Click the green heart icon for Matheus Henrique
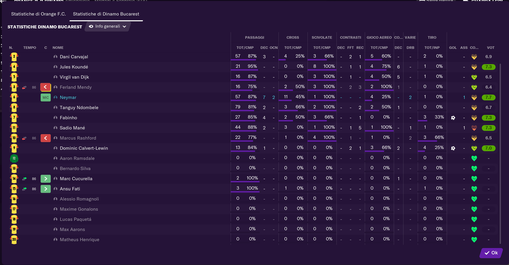Image resolution: width=509 pixels, height=265 pixels. tap(474, 240)
